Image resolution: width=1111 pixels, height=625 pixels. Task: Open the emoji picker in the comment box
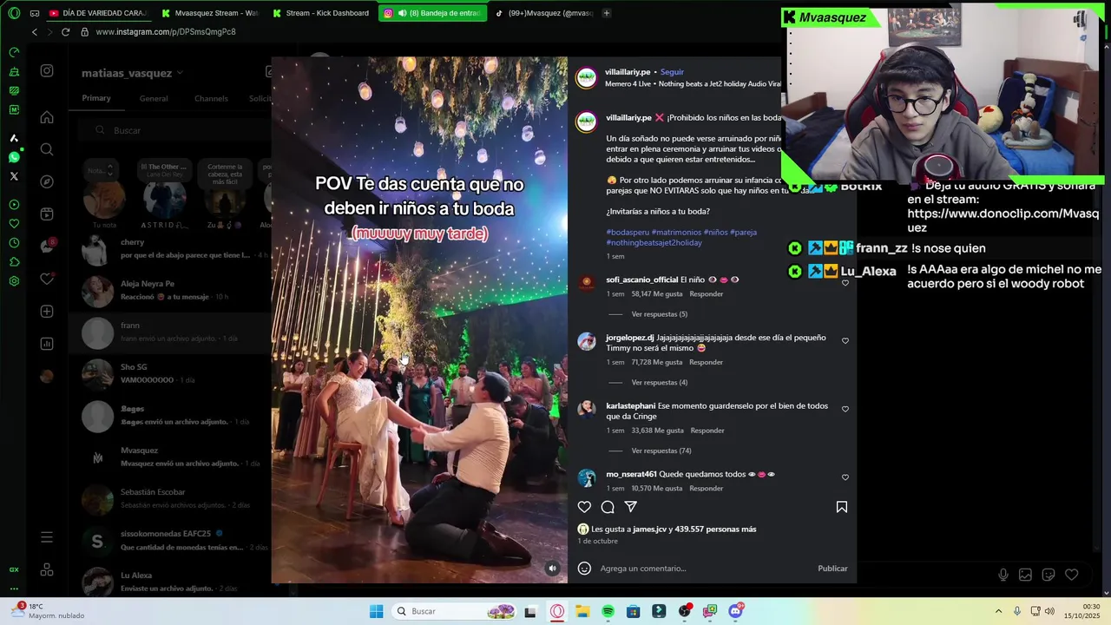pyautogui.click(x=584, y=569)
